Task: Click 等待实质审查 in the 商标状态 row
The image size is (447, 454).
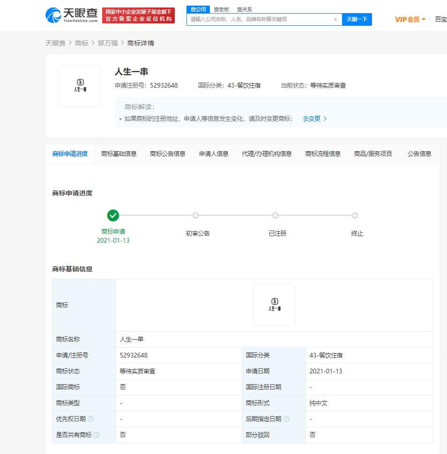Action: click(x=137, y=371)
